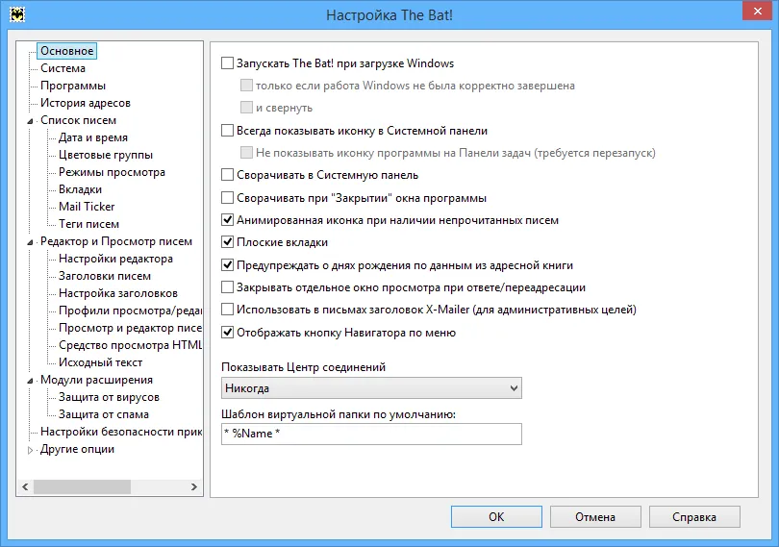Screen dimensions: 779x547
Task: Open 'Теги писем' settings
Action: 88,224
